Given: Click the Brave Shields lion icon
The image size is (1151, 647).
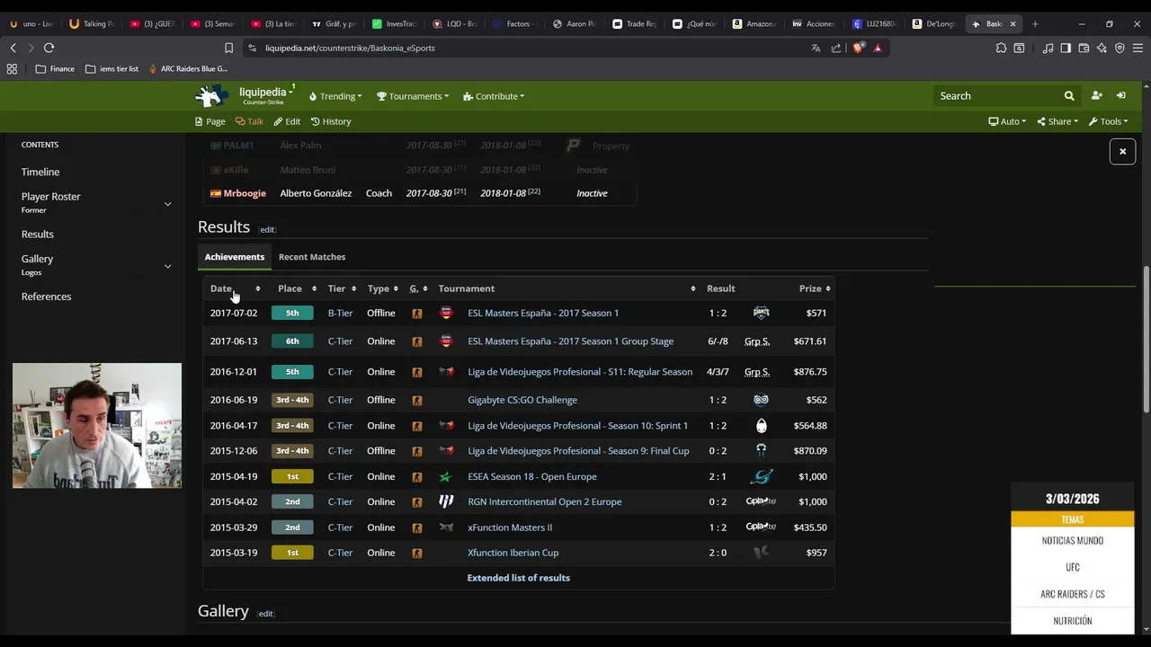Looking at the screenshot, I should (x=858, y=48).
